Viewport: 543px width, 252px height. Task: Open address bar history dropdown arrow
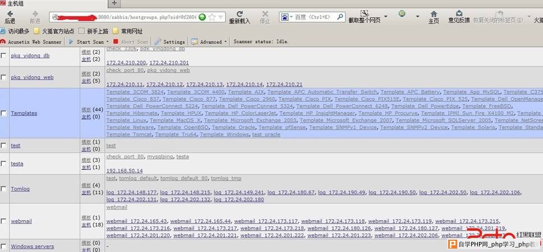221,17
